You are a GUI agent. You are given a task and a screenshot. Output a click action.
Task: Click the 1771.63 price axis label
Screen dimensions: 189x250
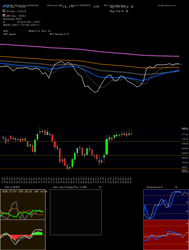point(185,134)
